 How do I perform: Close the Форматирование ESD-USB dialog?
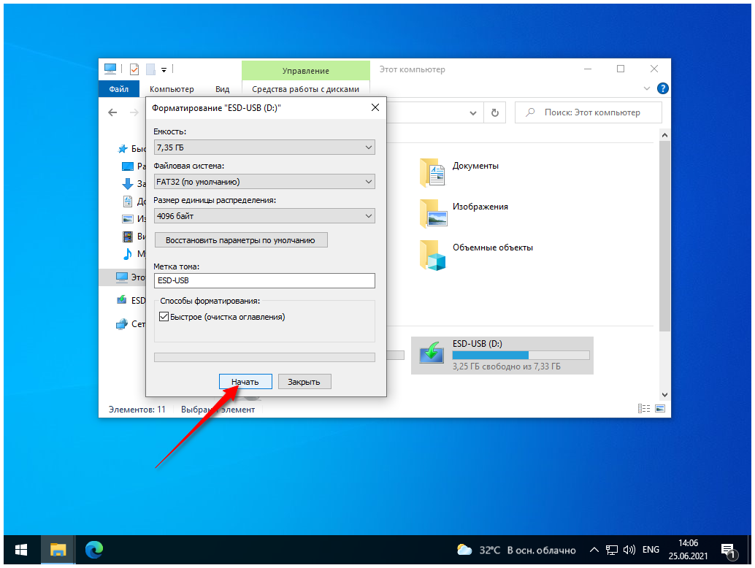point(375,107)
